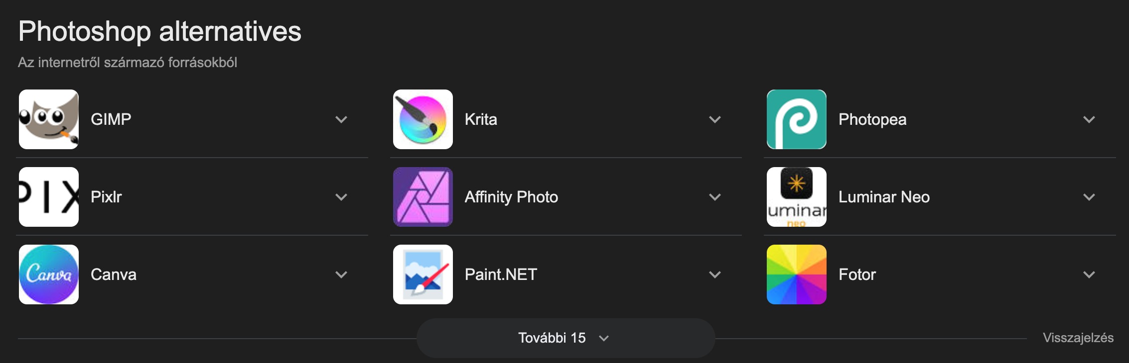Click the Krita paintbrush icon
Screen dimensions: 1129x363
point(423,119)
